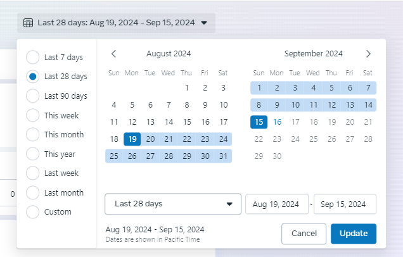Pick August 19 in the calendar
This screenshot has height=257, width=403.
click(132, 139)
